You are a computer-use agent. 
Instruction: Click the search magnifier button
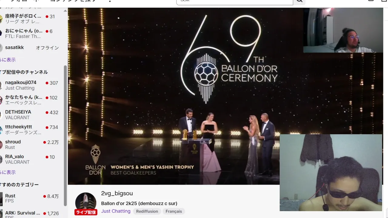pos(299,1)
